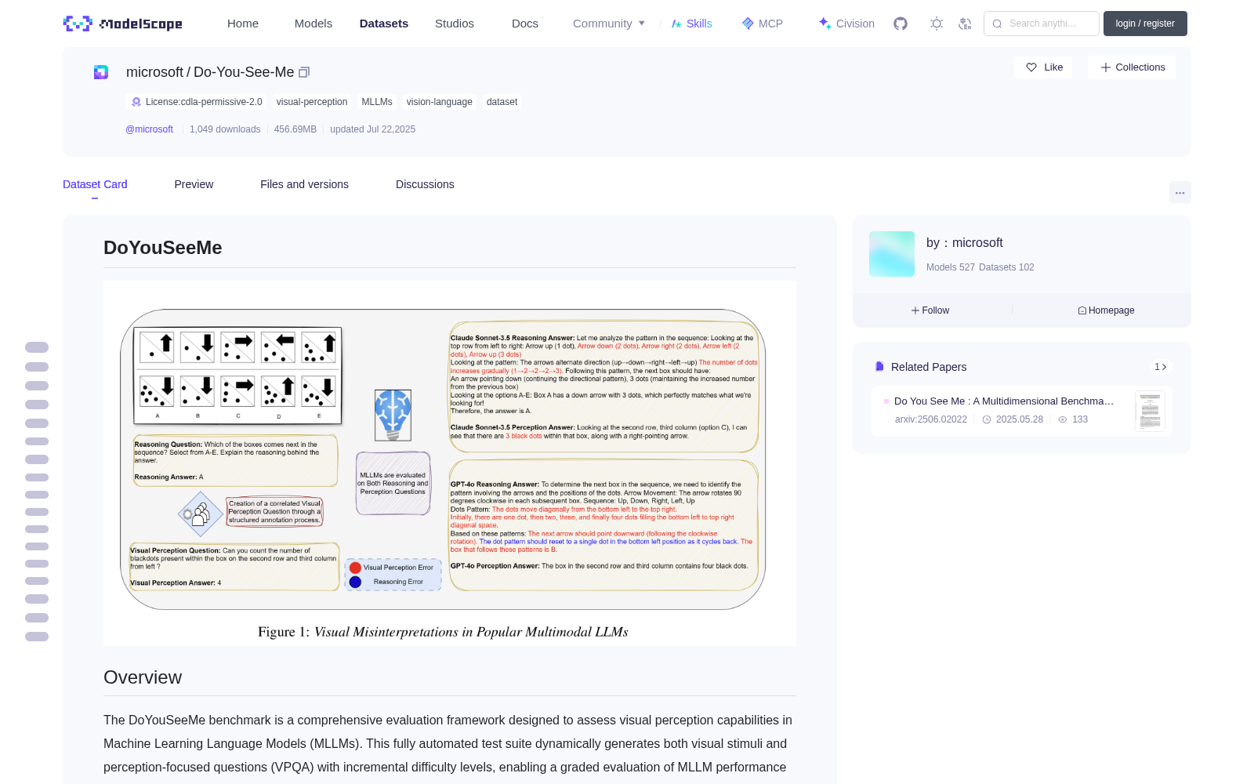
Task: Select the Dataset Card tab
Action: click(x=95, y=184)
